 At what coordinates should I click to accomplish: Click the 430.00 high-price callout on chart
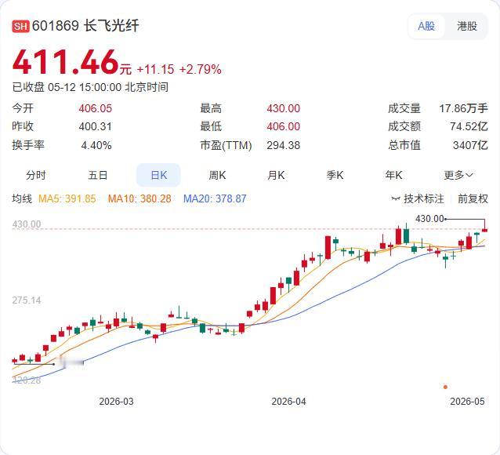click(429, 219)
